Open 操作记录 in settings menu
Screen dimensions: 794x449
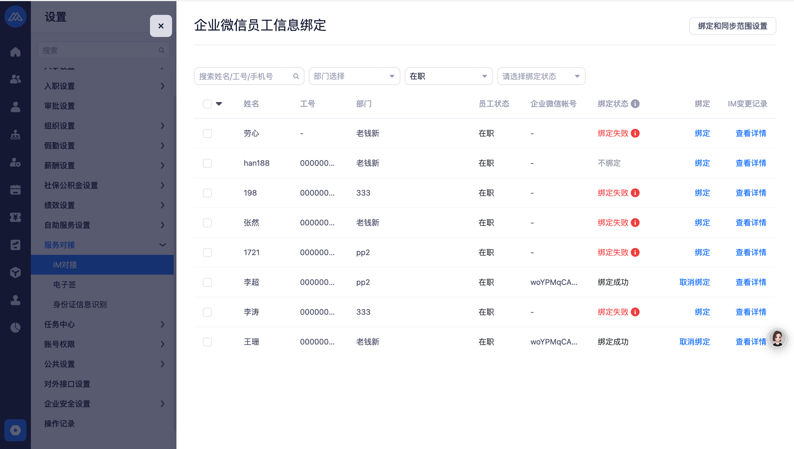coord(60,423)
